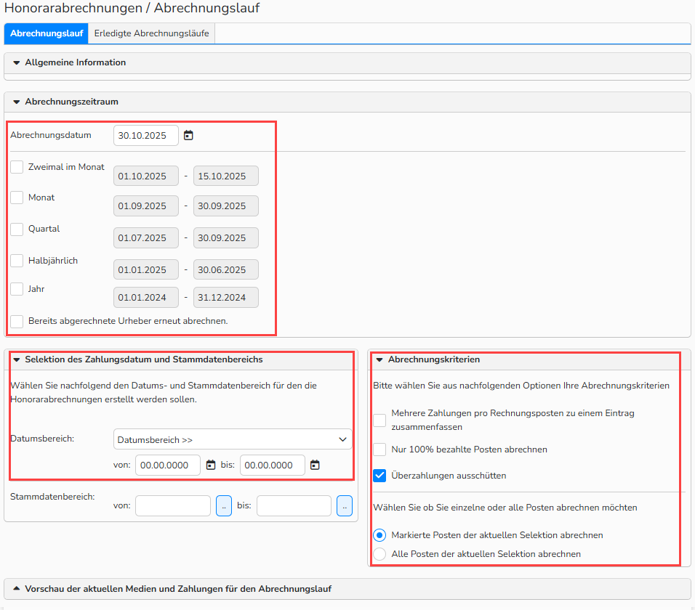Click Quartal start date 01.07.2025

tap(146, 237)
